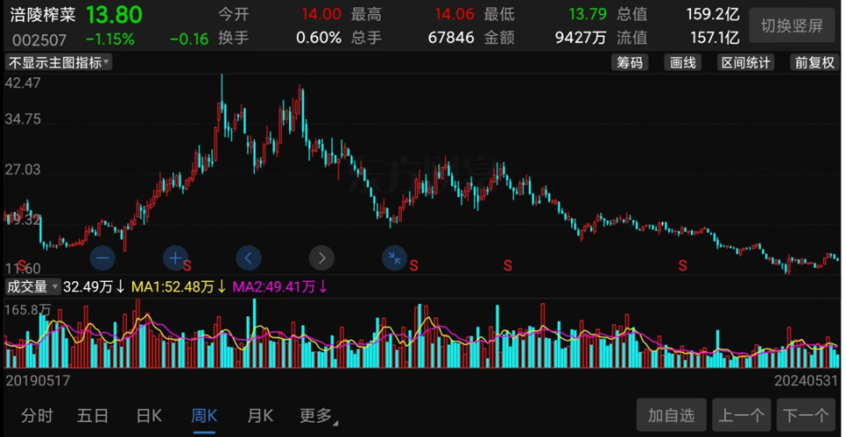Go to next stock with 下一个

tap(805, 415)
